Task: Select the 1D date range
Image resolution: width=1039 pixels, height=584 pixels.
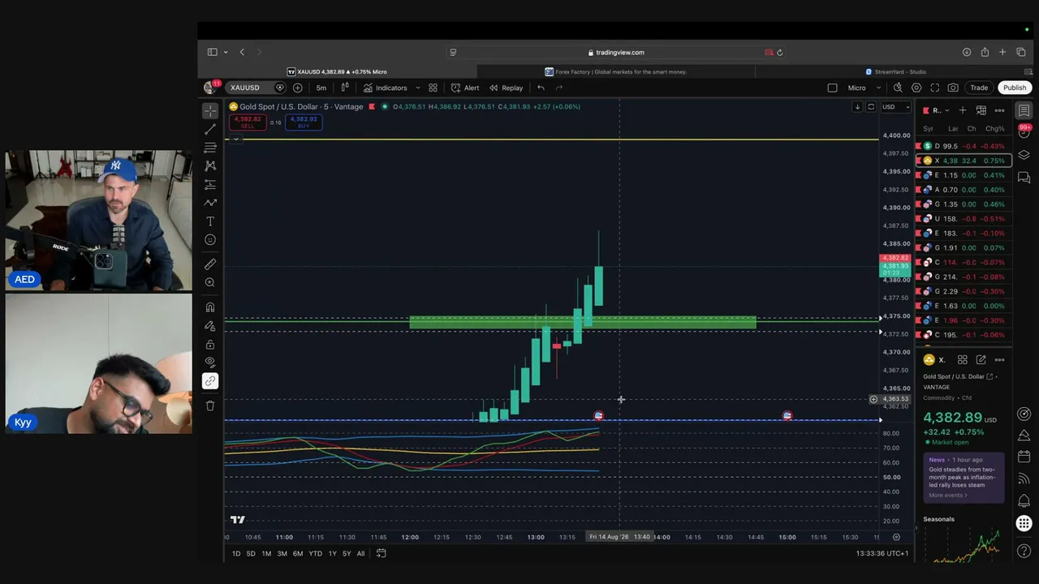Action: 236,553
